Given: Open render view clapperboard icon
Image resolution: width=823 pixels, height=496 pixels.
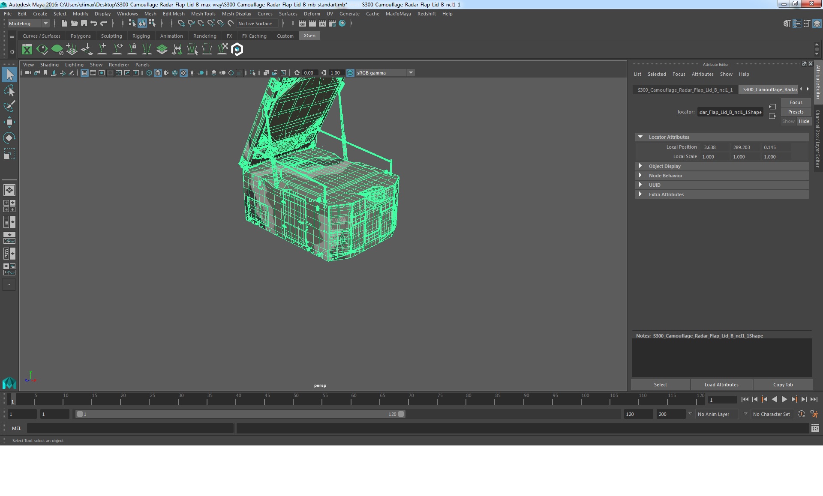Looking at the screenshot, I should [x=302, y=24].
